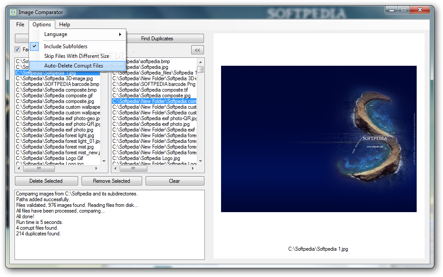
Task: Click the Softpedia wallpaper preview image
Action: coord(318,139)
